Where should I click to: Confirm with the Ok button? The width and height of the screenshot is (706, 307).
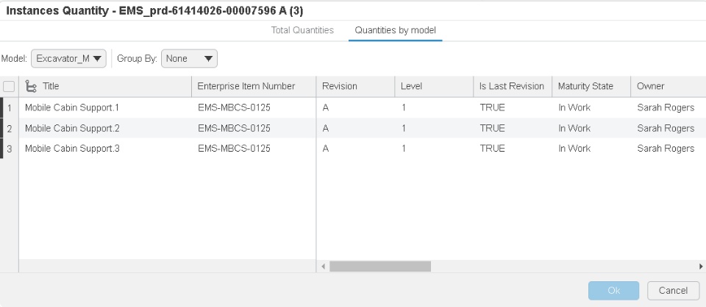click(613, 291)
